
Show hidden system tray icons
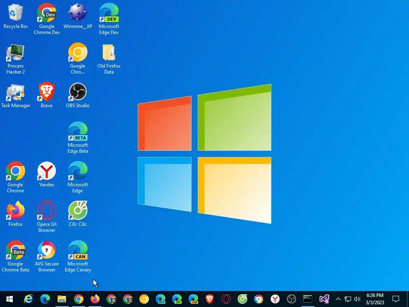click(338, 299)
